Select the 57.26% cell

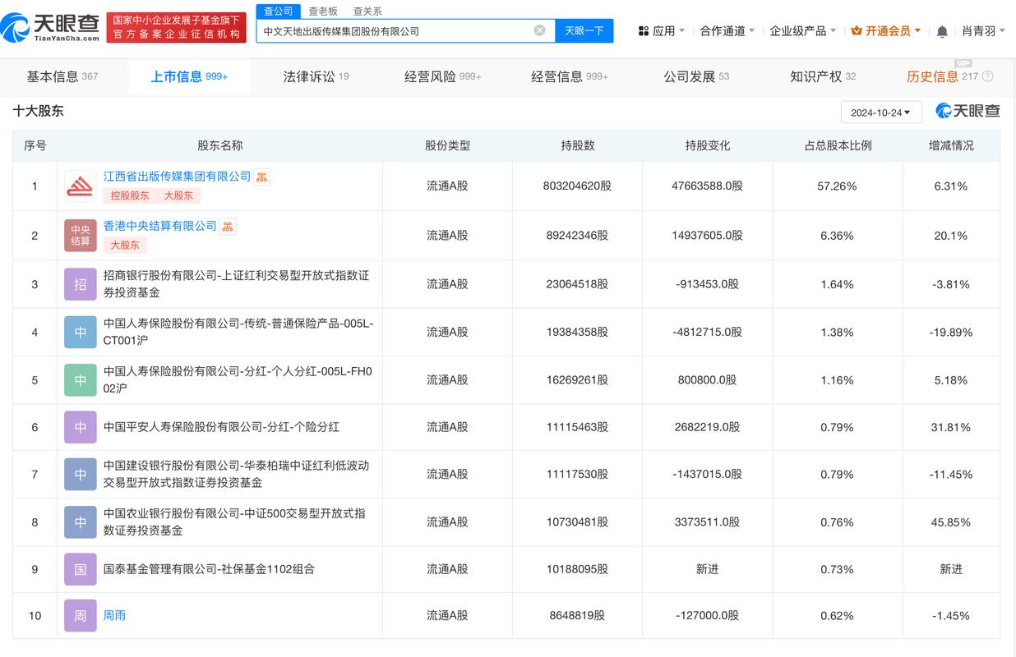(x=838, y=186)
